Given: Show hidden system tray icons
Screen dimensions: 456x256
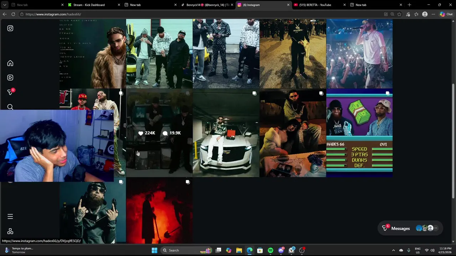Looking at the screenshot, I should click(393, 250).
